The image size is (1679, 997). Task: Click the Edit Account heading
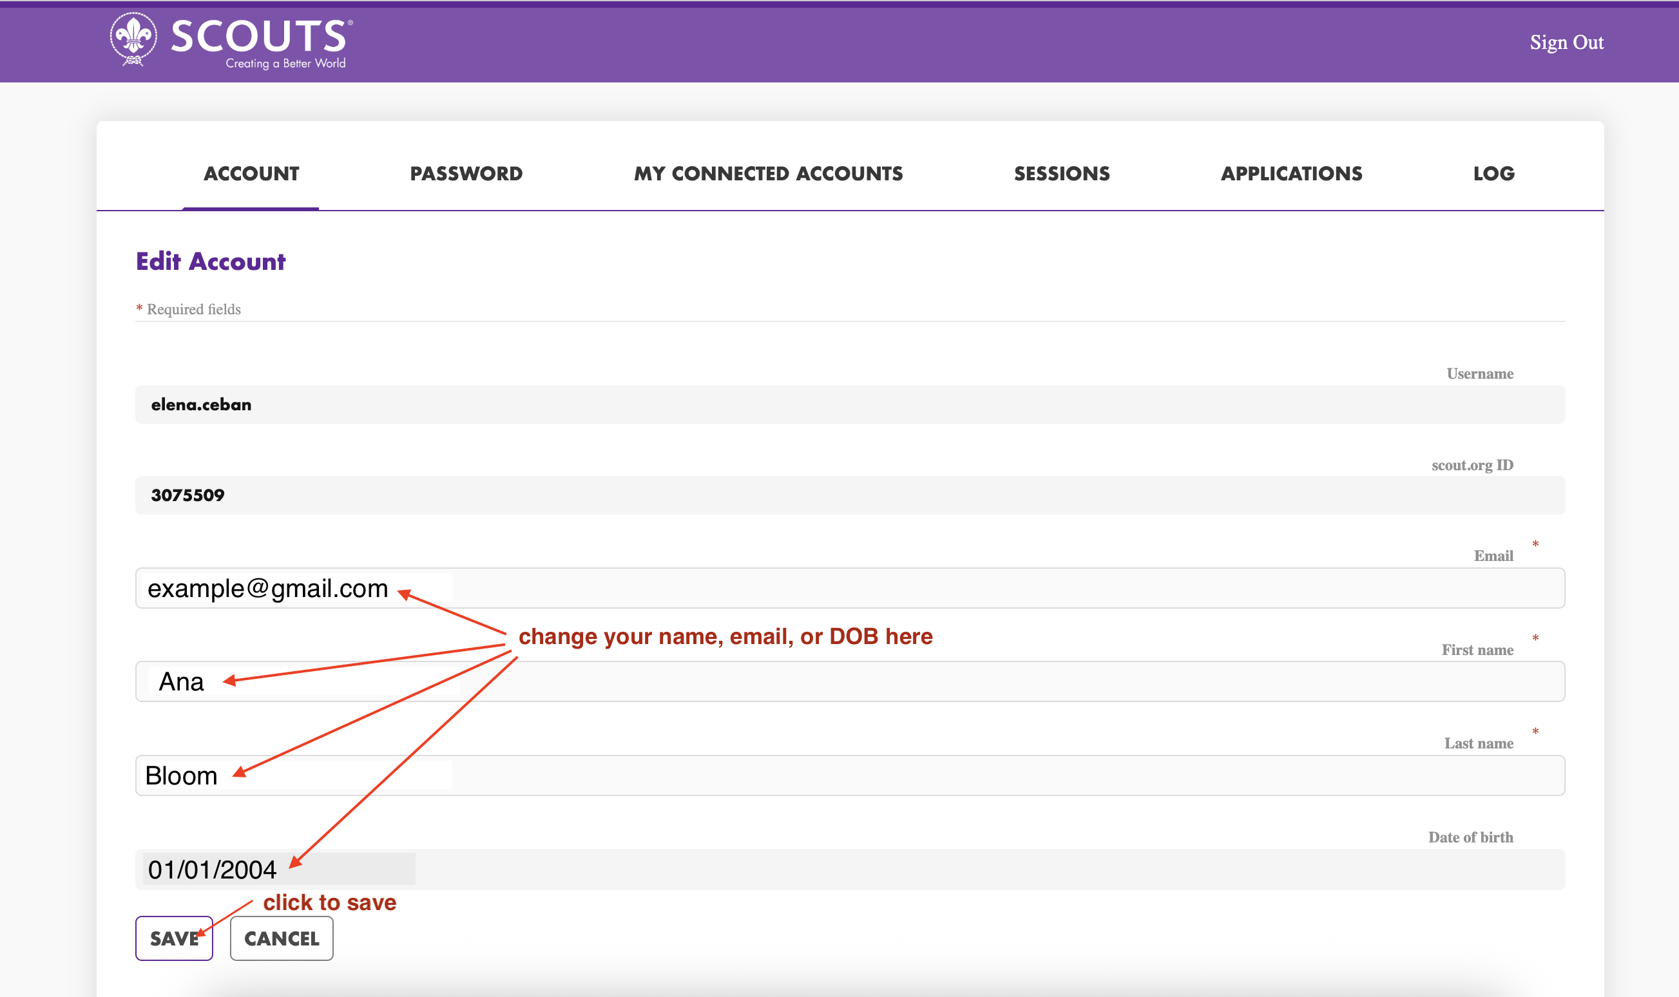click(x=211, y=261)
